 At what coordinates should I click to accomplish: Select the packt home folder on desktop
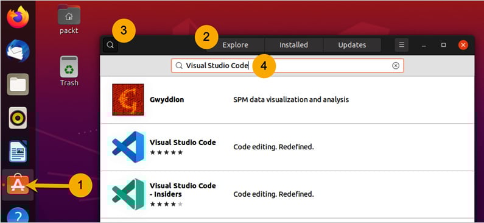(x=69, y=19)
